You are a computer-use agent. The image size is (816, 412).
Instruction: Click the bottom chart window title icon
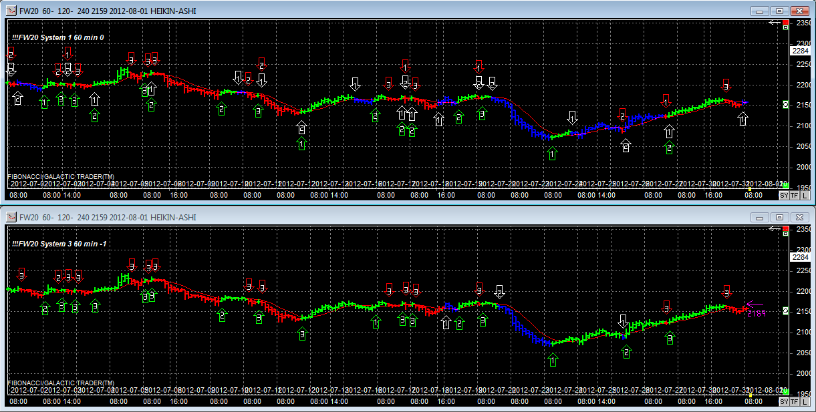[x=11, y=217]
